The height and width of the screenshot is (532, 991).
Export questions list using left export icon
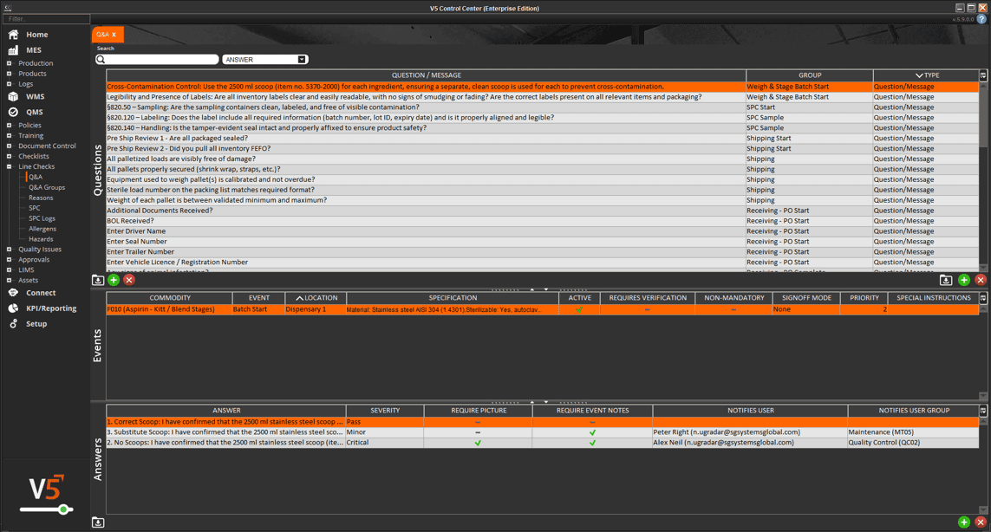click(98, 280)
